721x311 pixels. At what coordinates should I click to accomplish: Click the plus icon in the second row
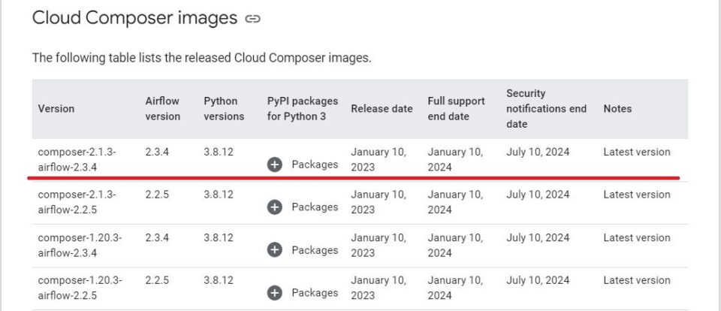pyautogui.click(x=275, y=207)
